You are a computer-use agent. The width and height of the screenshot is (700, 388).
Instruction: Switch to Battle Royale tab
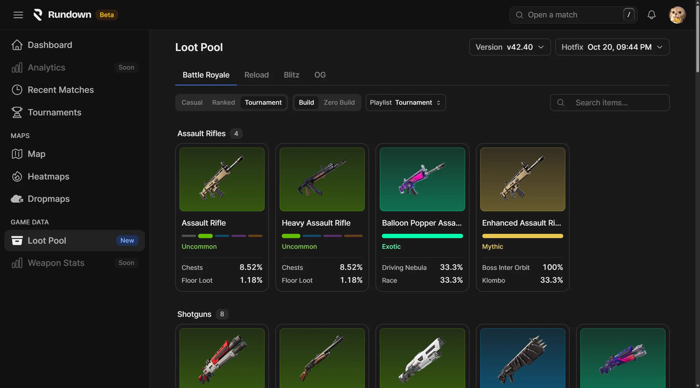click(x=206, y=75)
